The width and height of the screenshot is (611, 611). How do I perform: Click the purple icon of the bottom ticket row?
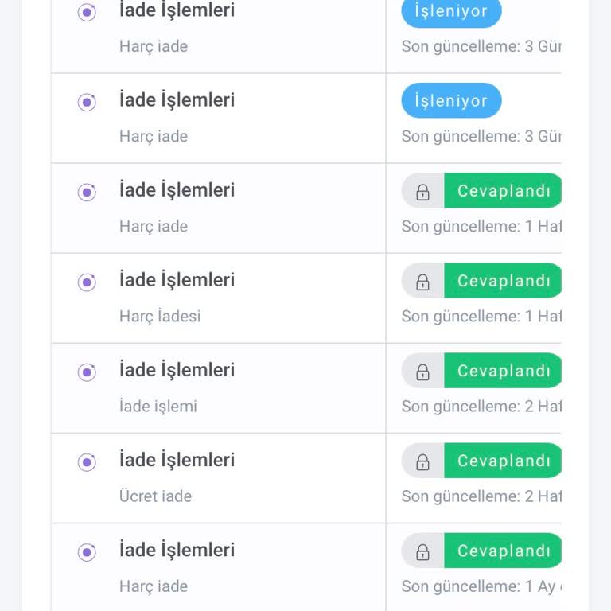(87, 552)
